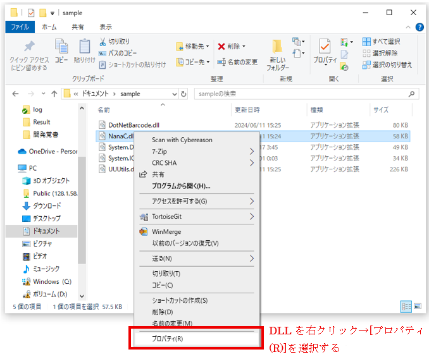Viewport: 429px width, 359px height.
Task: Select 3D オブジェクト in navigation pane
Action: 46,181
